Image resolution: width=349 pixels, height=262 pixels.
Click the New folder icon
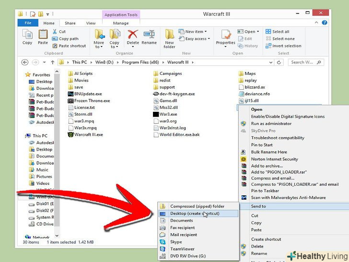[169, 35]
